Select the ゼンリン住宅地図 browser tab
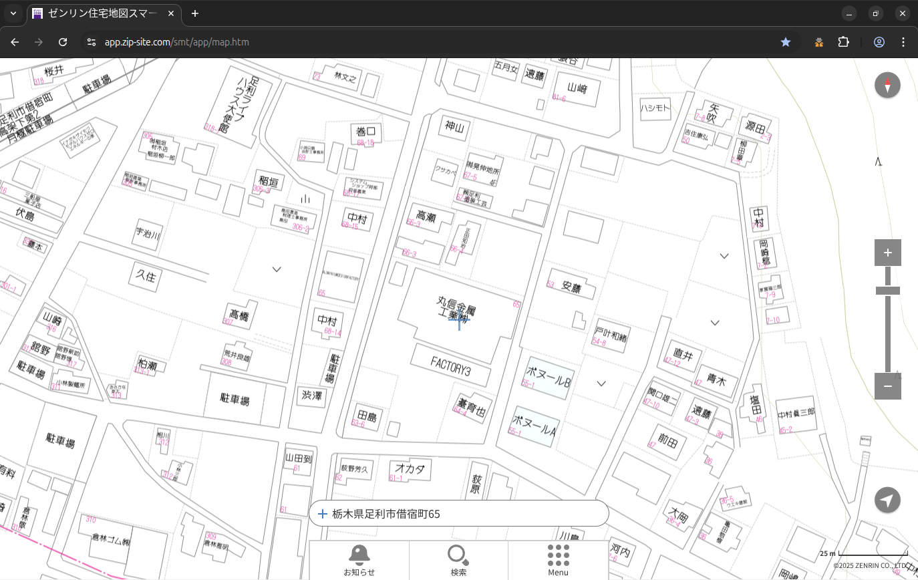 [x=104, y=13]
